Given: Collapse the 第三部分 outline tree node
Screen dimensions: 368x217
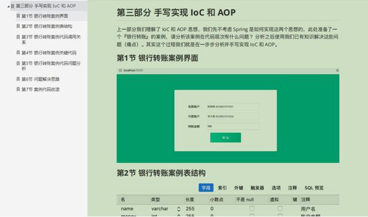Looking at the screenshot, I should pyautogui.click(x=8, y=6).
